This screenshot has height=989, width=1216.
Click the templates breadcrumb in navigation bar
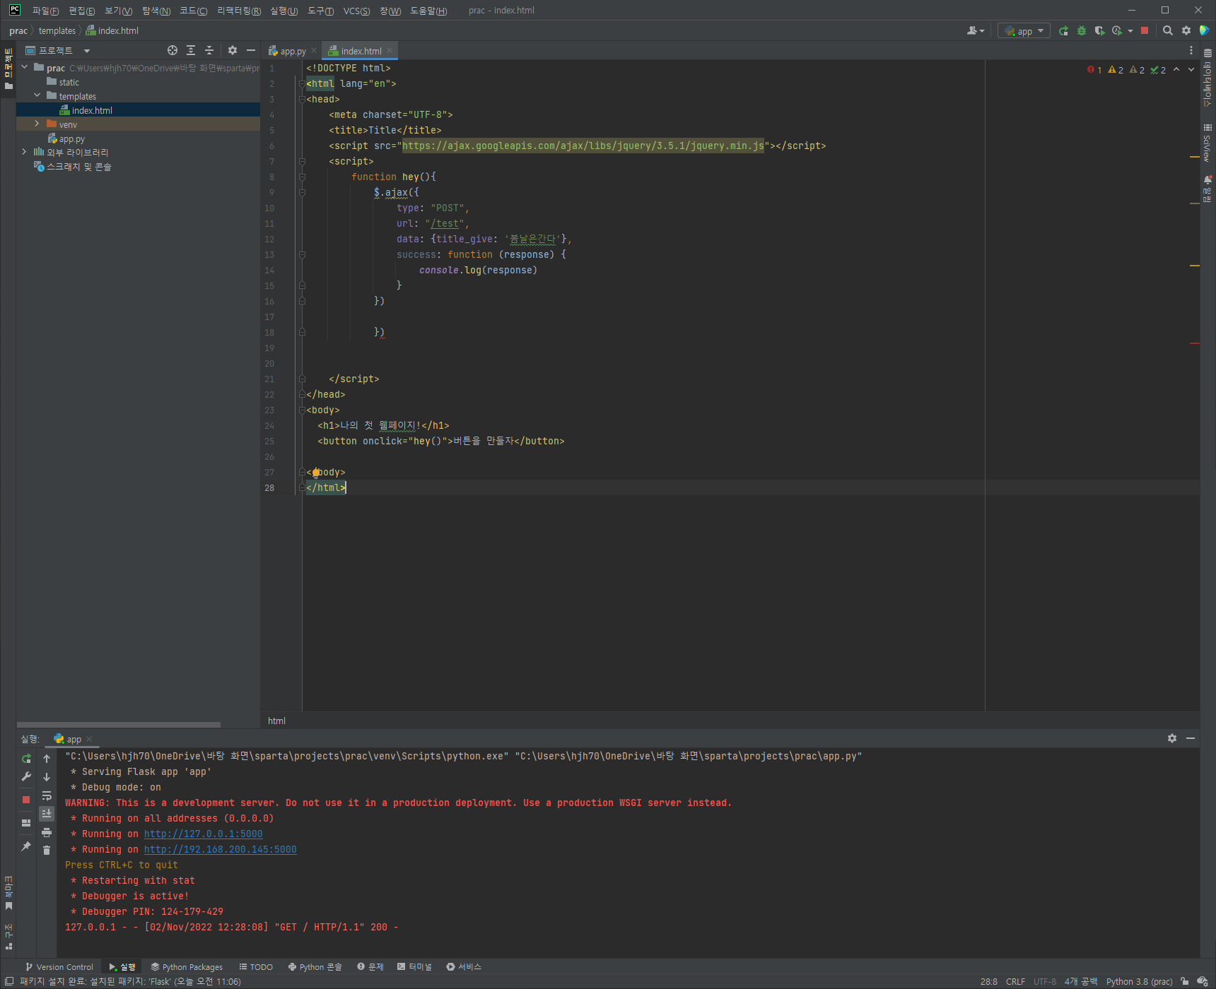coord(57,31)
